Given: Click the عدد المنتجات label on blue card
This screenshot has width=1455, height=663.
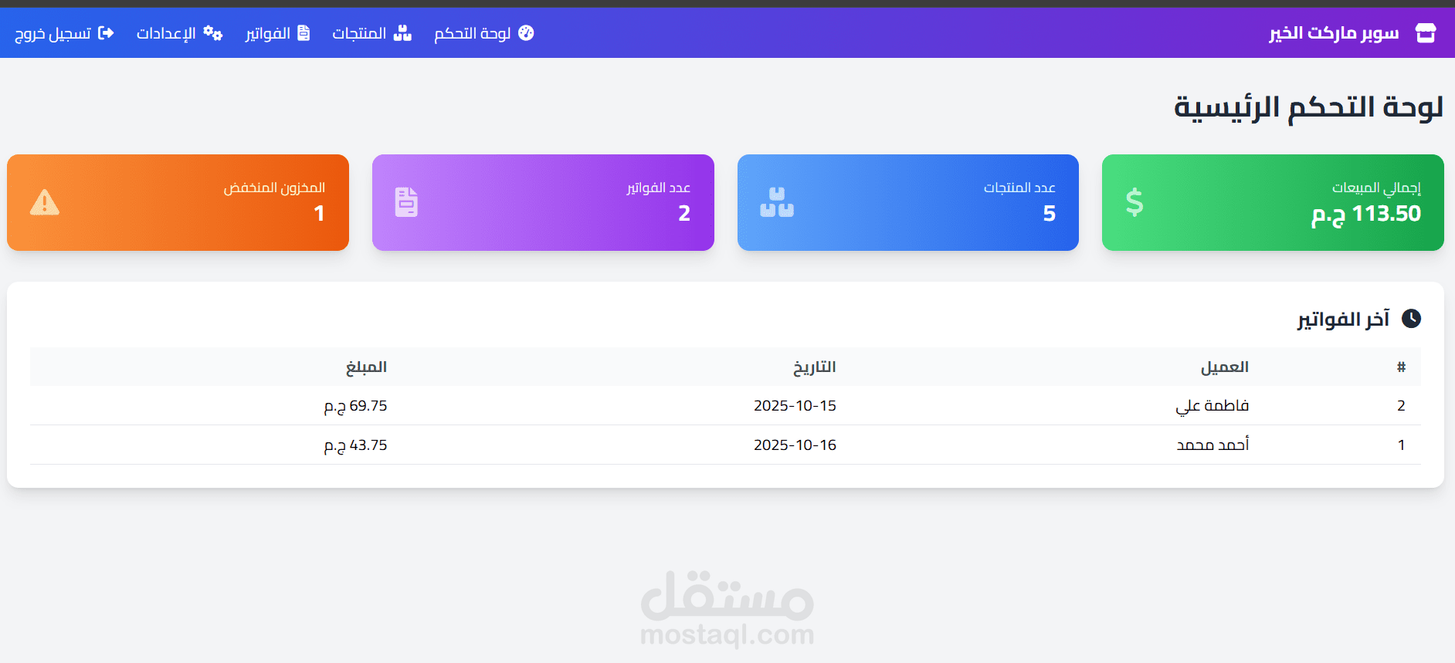Looking at the screenshot, I should 1019,188.
